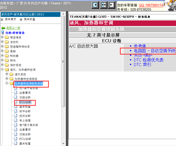Expand the 概述信息 tree node
This screenshot has height=146, width=176.
click(2, 37)
